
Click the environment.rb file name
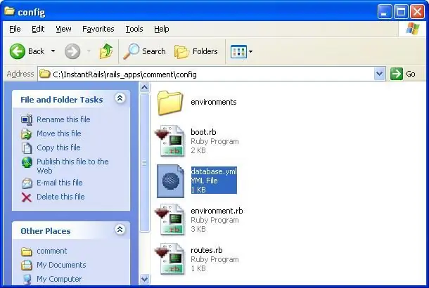[x=217, y=211]
